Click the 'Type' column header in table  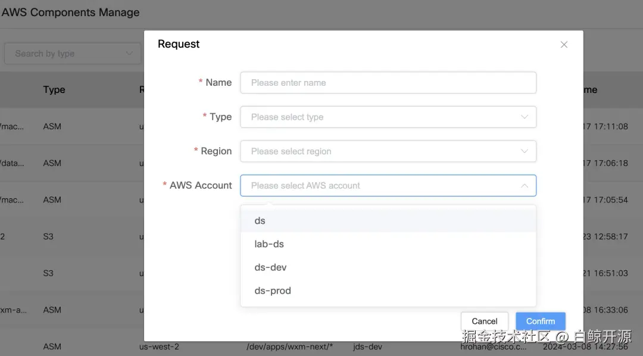[54, 89]
